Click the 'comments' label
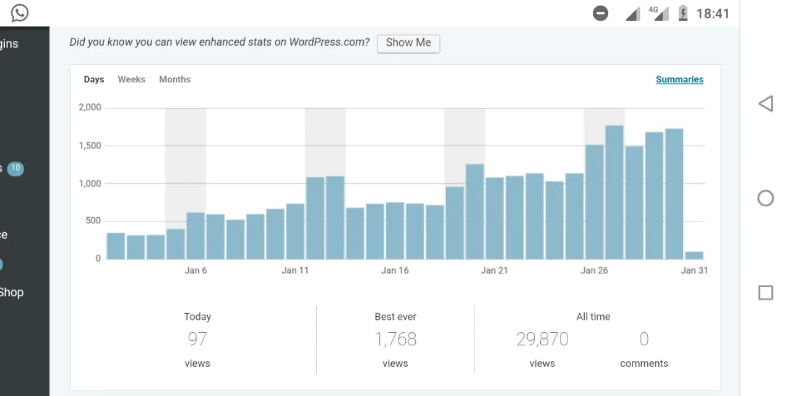This screenshot has height=396, width=792. click(x=644, y=364)
